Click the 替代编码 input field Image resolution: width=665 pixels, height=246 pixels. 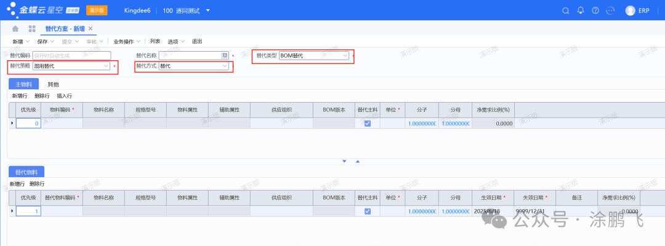point(71,55)
